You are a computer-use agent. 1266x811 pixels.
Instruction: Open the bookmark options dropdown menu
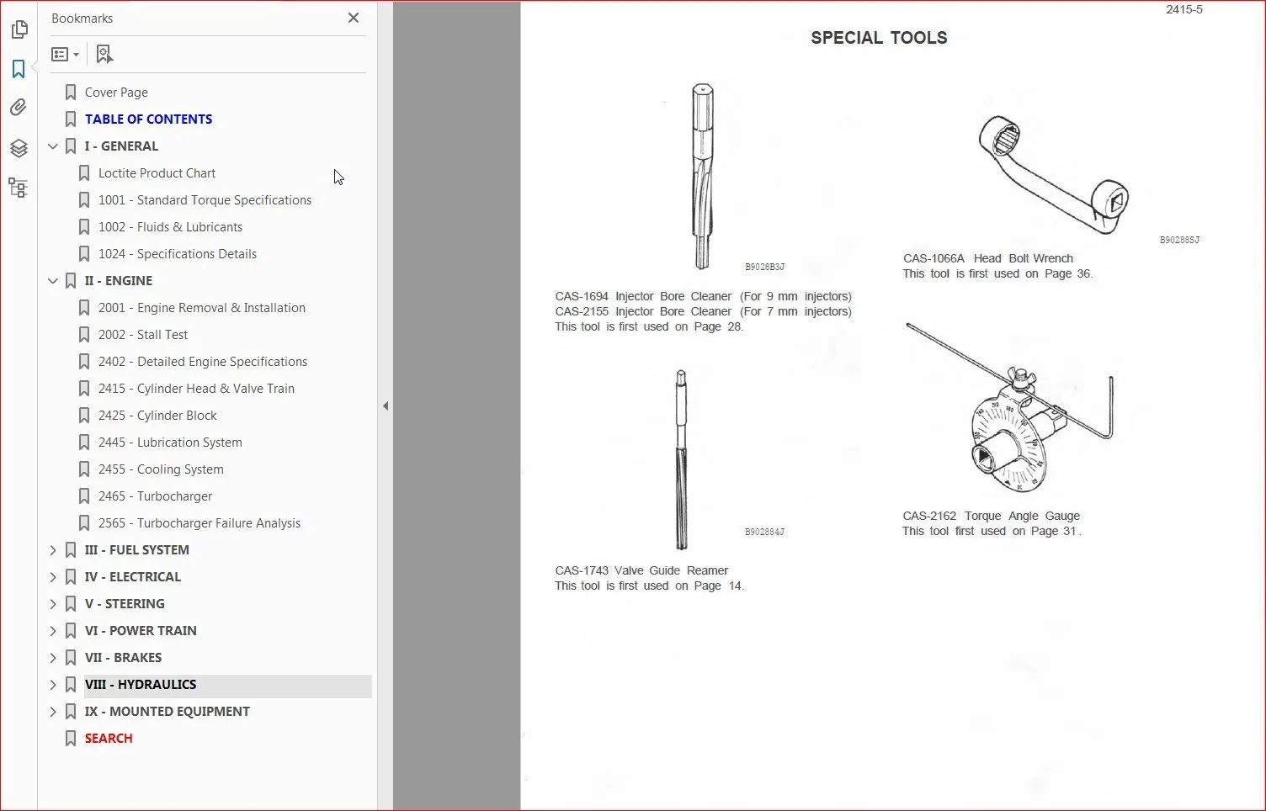(x=65, y=55)
